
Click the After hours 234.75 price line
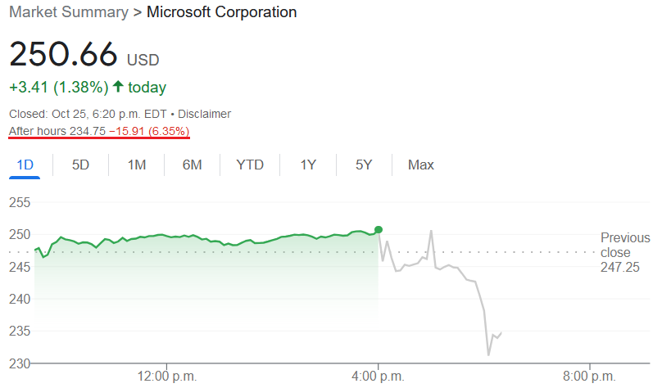pyautogui.click(x=99, y=131)
